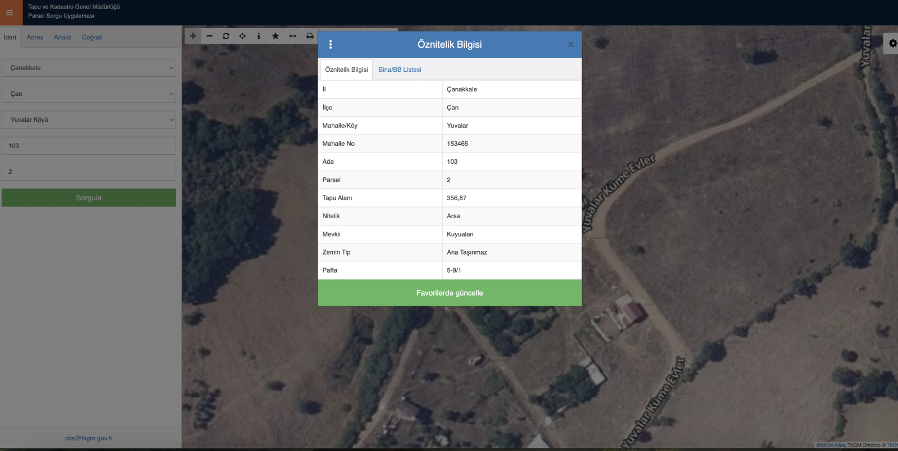Switch to the Adres tab
The image size is (898, 451).
pos(35,38)
